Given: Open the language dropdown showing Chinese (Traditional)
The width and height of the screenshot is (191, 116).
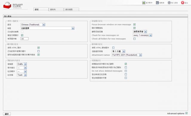Looking at the screenshot, I should [x=33, y=25].
